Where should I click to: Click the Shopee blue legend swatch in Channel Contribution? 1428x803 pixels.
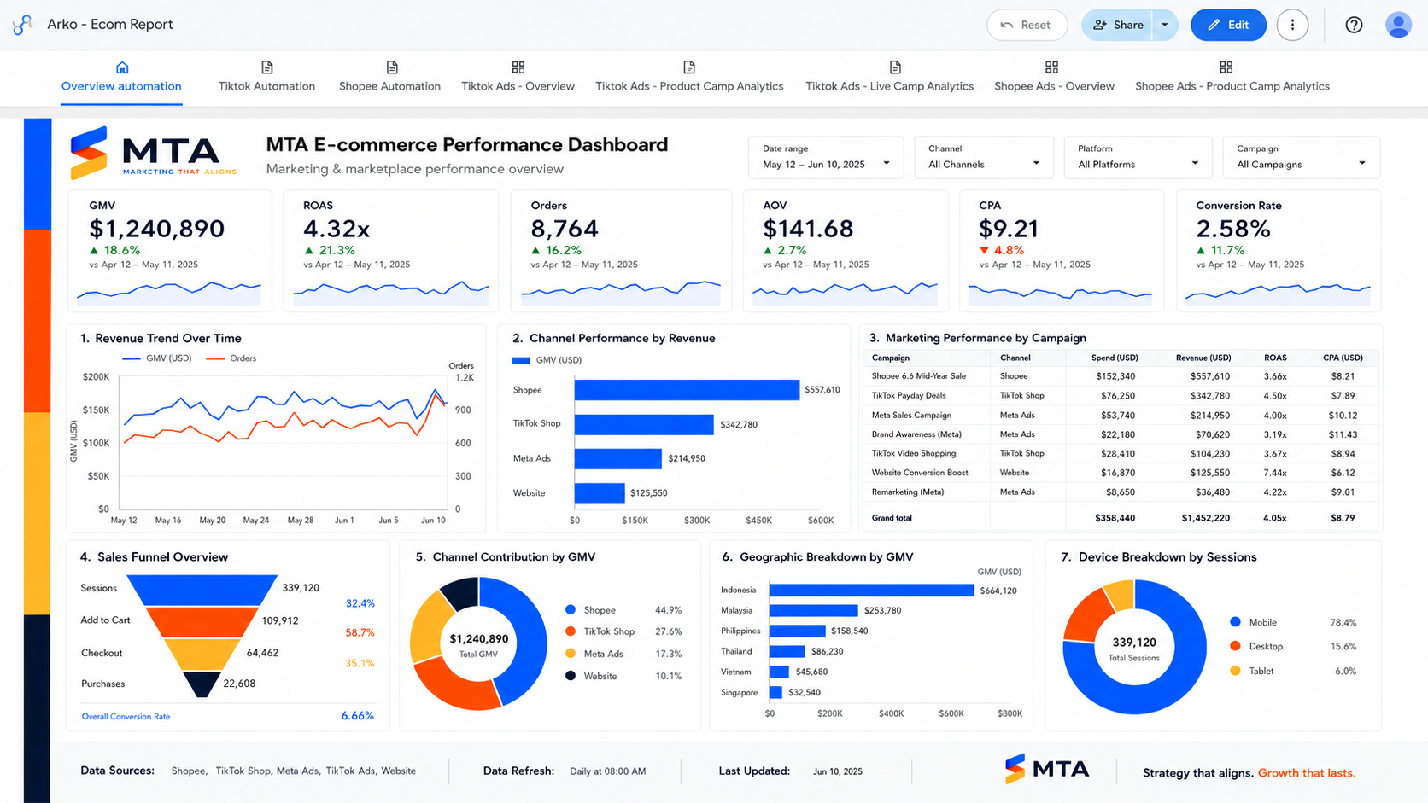(x=571, y=610)
